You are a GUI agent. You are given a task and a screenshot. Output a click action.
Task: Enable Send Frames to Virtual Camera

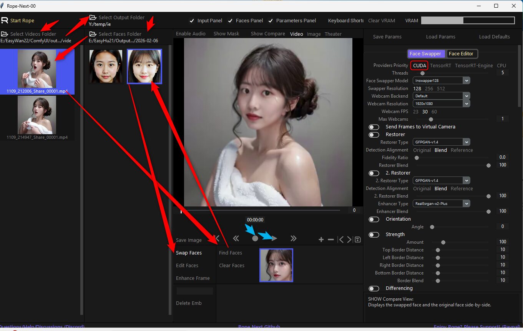tap(374, 127)
